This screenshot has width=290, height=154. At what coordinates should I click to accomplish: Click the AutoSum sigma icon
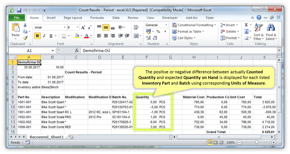(x=246, y=25)
